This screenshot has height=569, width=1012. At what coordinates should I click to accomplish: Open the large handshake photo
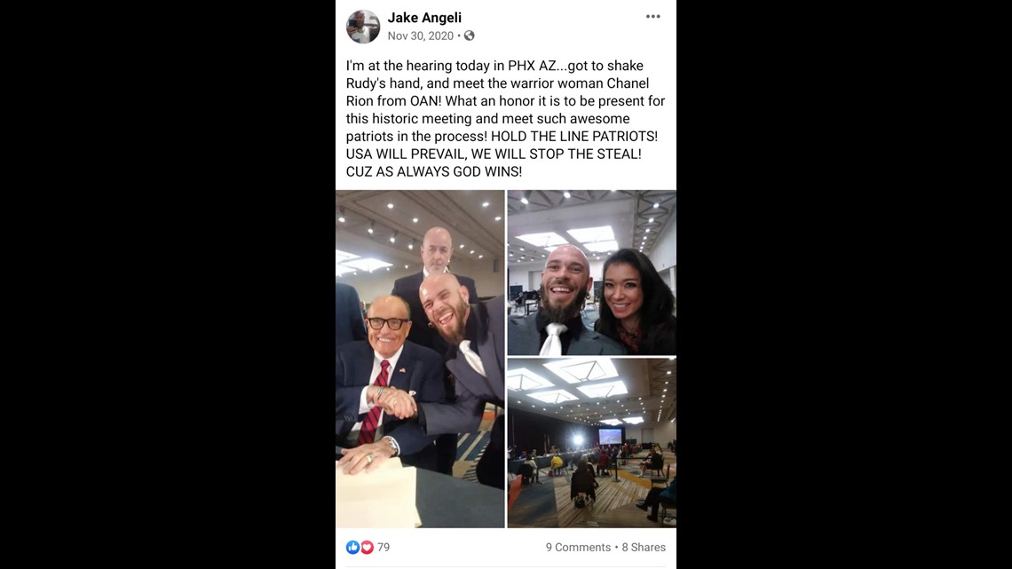click(420, 359)
